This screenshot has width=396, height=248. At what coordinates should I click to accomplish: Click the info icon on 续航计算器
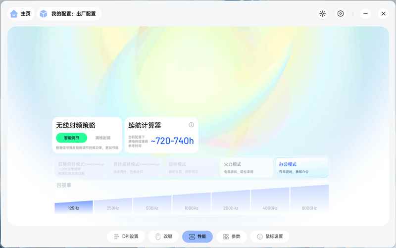tap(191, 125)
